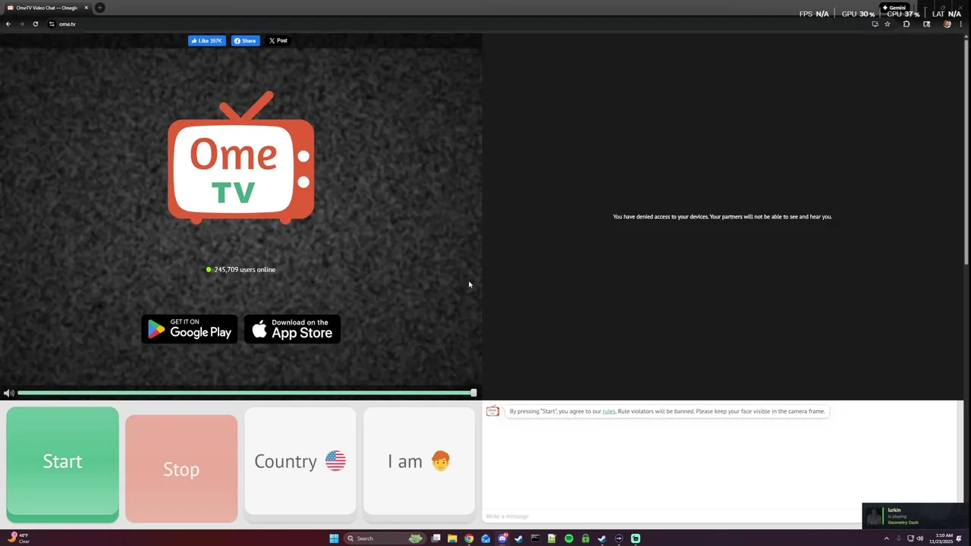Click the denied access to devices message
Image resolution: width=971 pixels, height=546 pixels.
(722, 217)
